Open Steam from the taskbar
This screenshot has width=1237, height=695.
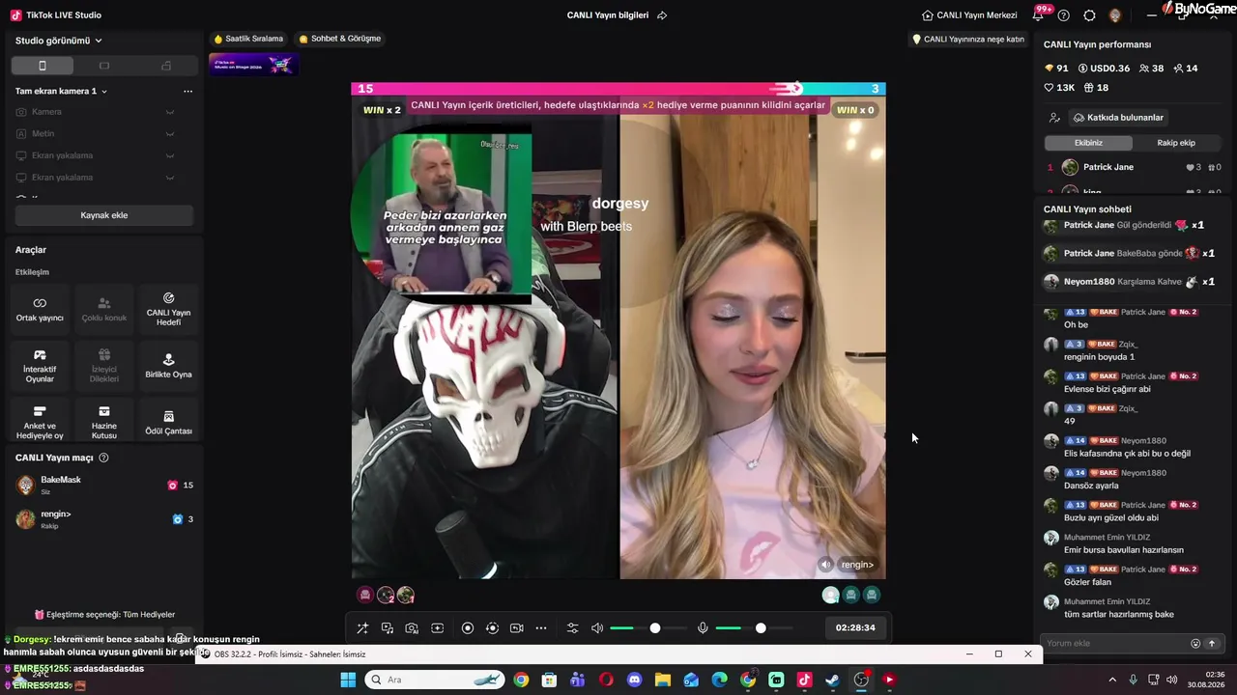(x=832, y=680)
